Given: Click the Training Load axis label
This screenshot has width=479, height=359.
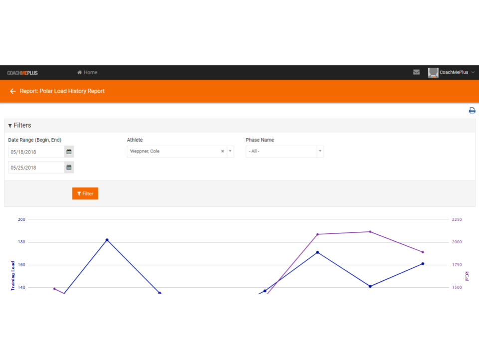Looking at the screenshot, I should click(13, 276).
